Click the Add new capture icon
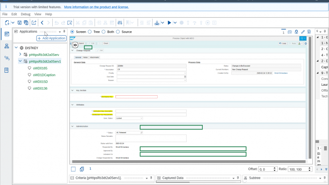This screenshot has height=185, width=329. pos(290,32)
